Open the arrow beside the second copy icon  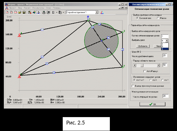(x=63, y=12)
